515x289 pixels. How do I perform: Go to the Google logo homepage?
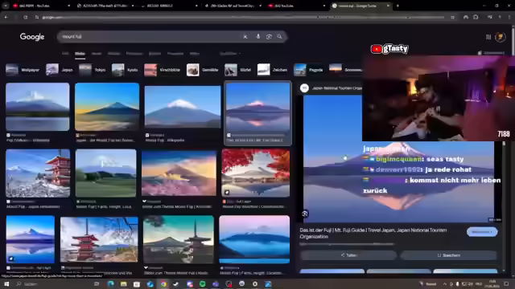point(32,37)
